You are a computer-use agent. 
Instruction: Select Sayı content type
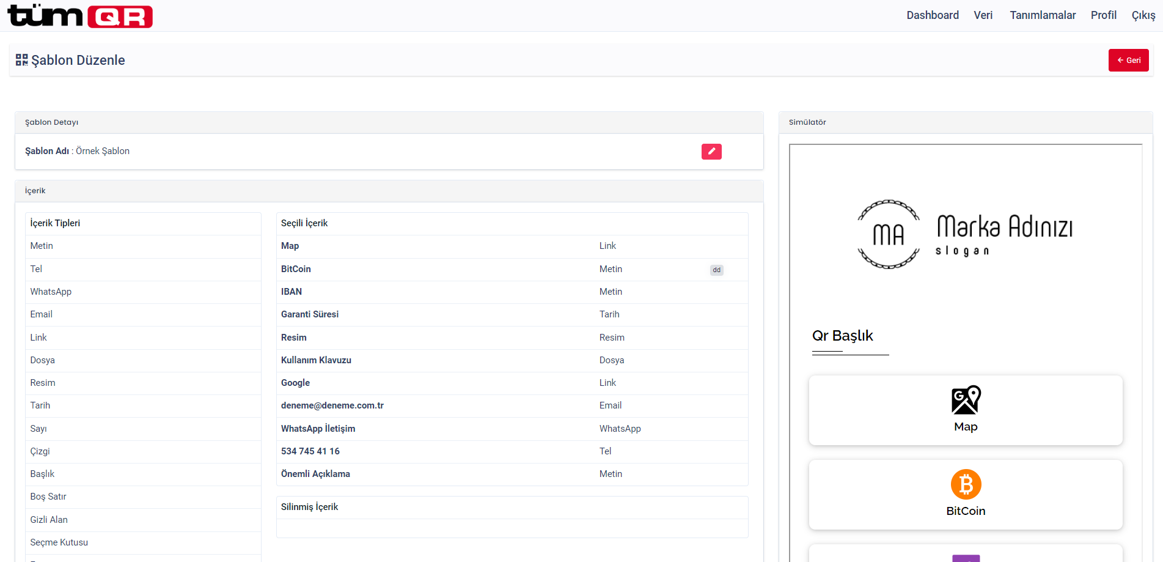coord(143,429)
